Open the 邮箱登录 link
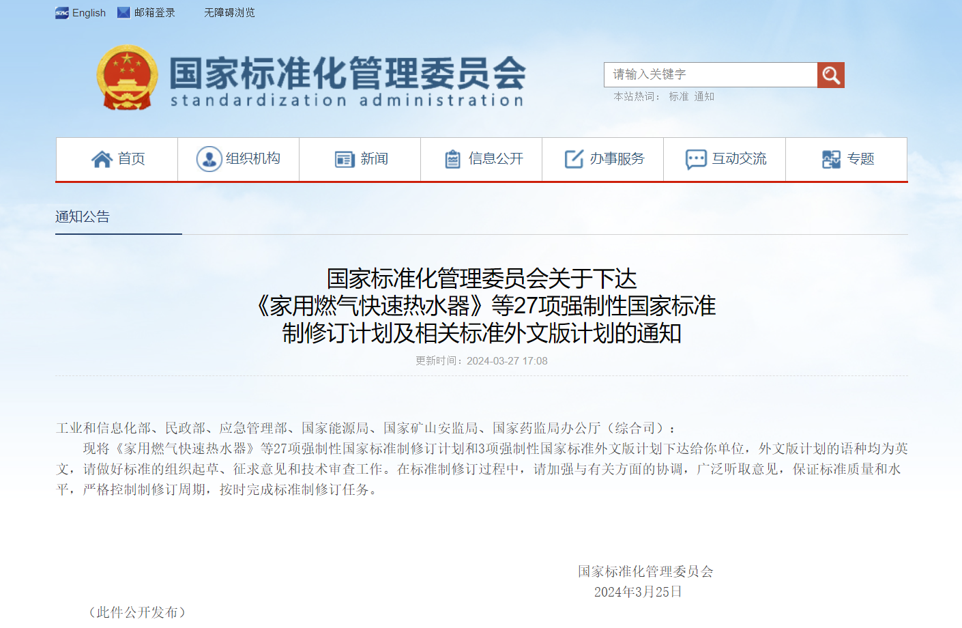Image resolution: width=962 pixels, height=628 pixels. (154, 12)
